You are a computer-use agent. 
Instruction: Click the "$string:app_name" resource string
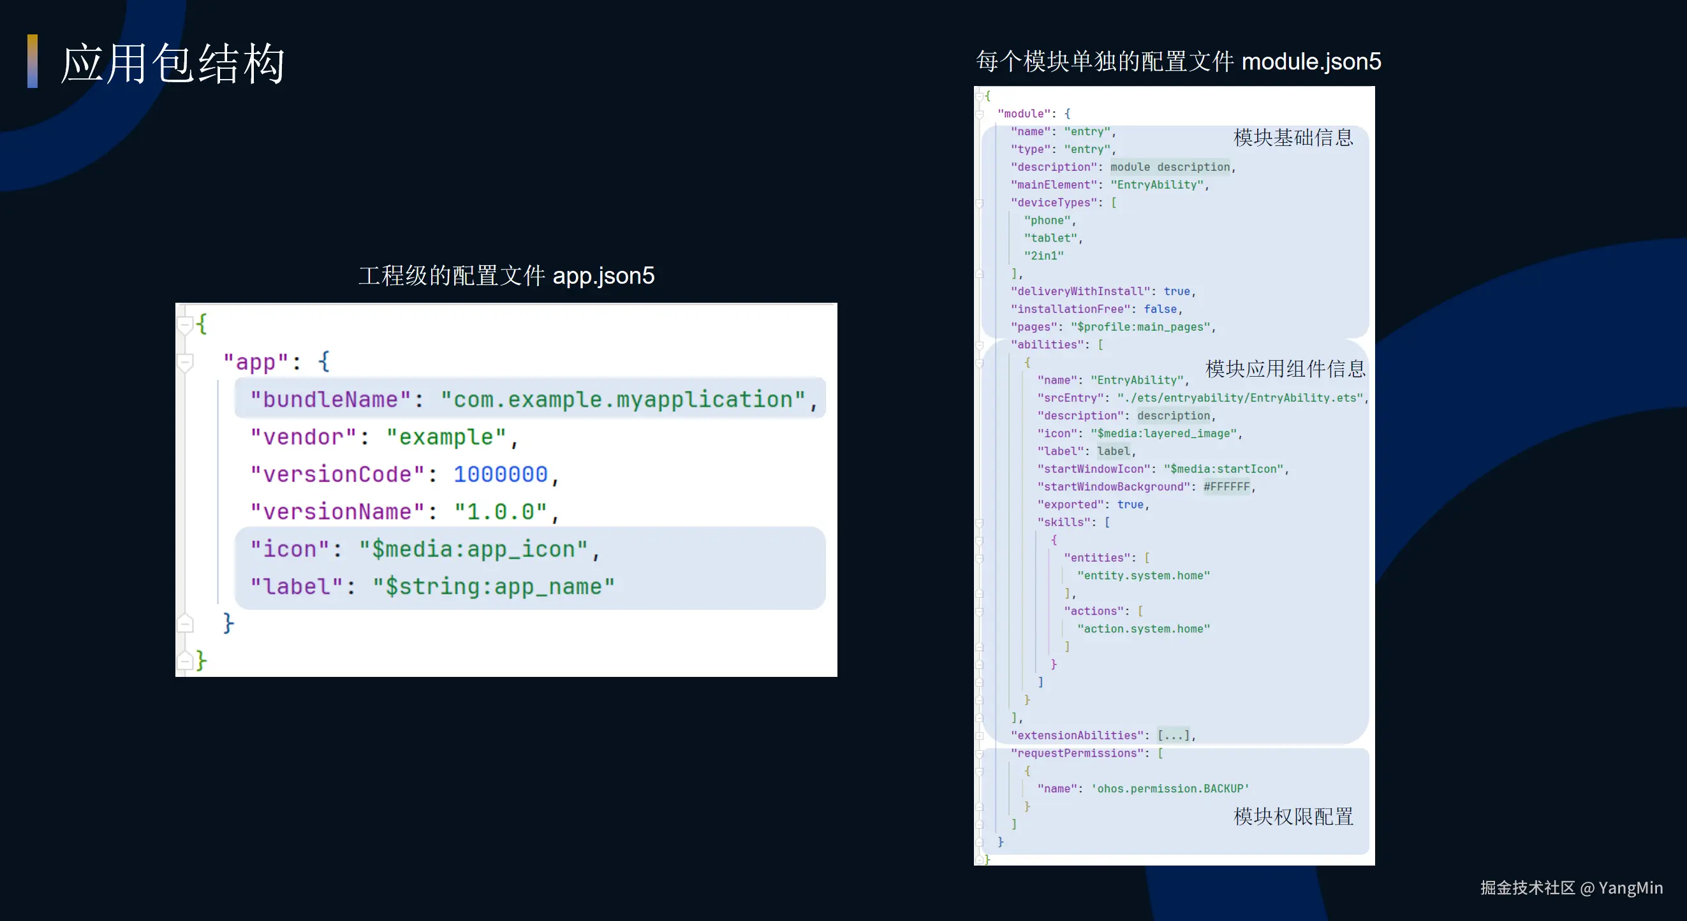point(493,586)
